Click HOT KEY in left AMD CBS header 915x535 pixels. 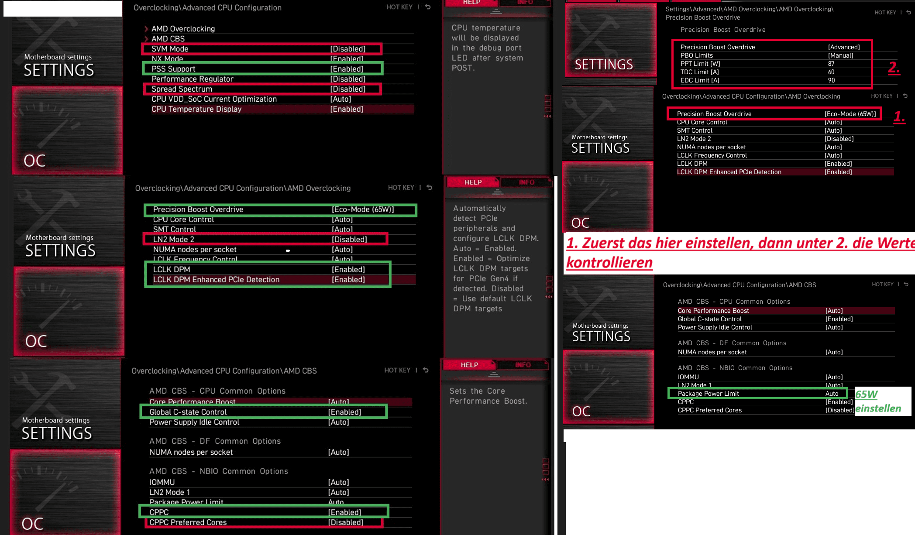(x=397, y=370)
